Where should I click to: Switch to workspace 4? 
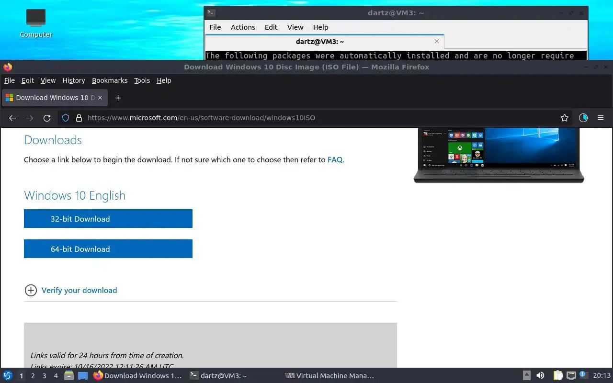pos(56,376)
